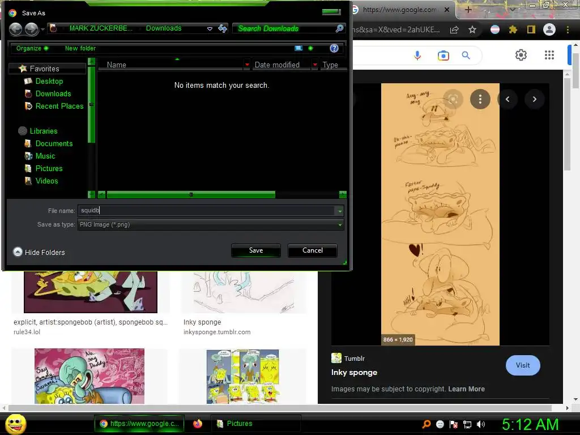Open Chrome side panel icon
Image resolution: width=580 pixels, height=435 pixels.
[x=531, y=29]
